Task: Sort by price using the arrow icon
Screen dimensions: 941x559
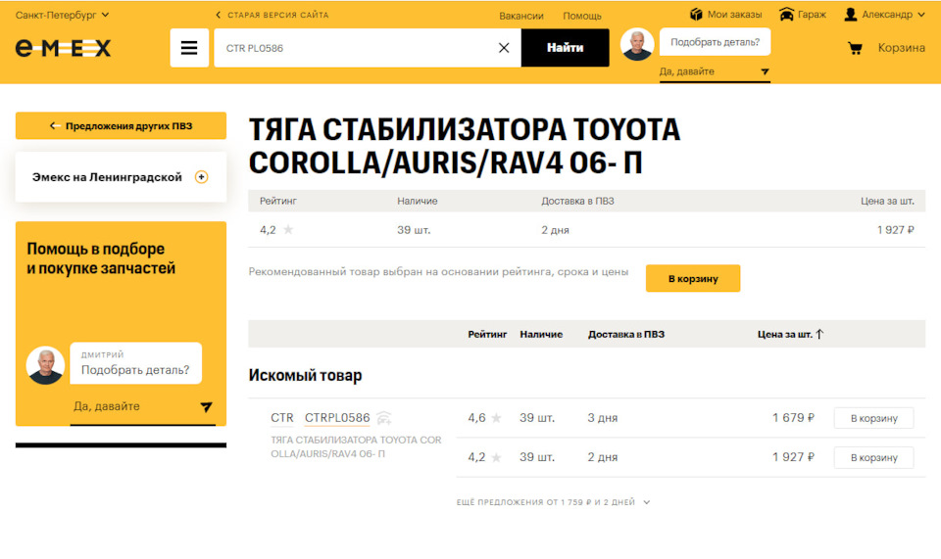Action: click(x=819, y=334)
